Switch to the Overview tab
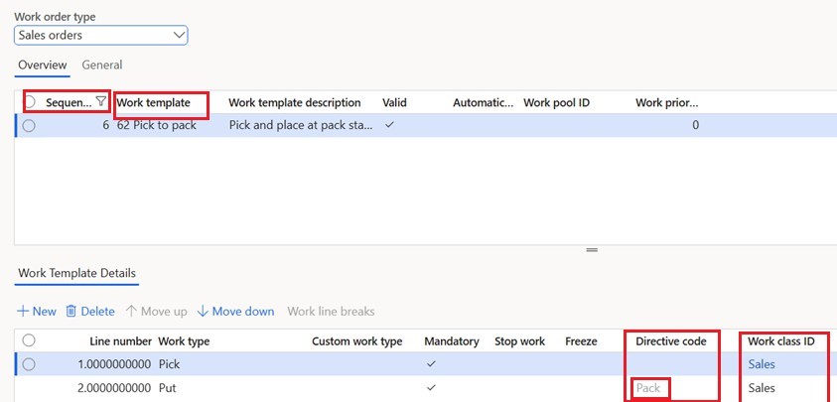 (x=43, y=66)
